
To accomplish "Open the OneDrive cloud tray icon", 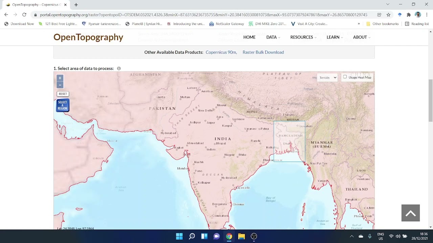I will click(361, 236).
